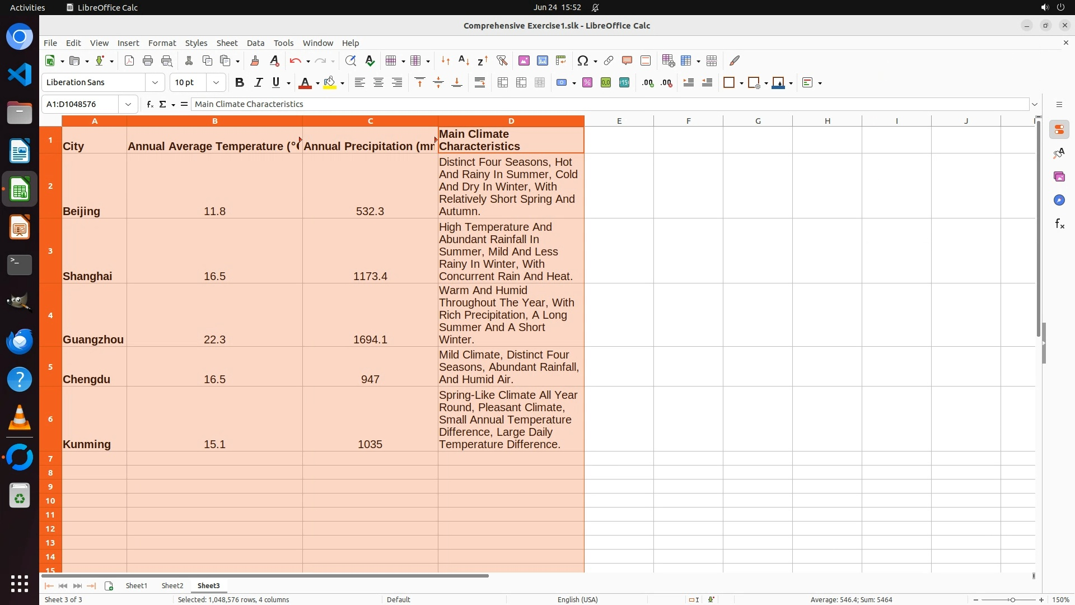Toggle bold formatting
The image size is (1075, 605).
tap(240, 82)
